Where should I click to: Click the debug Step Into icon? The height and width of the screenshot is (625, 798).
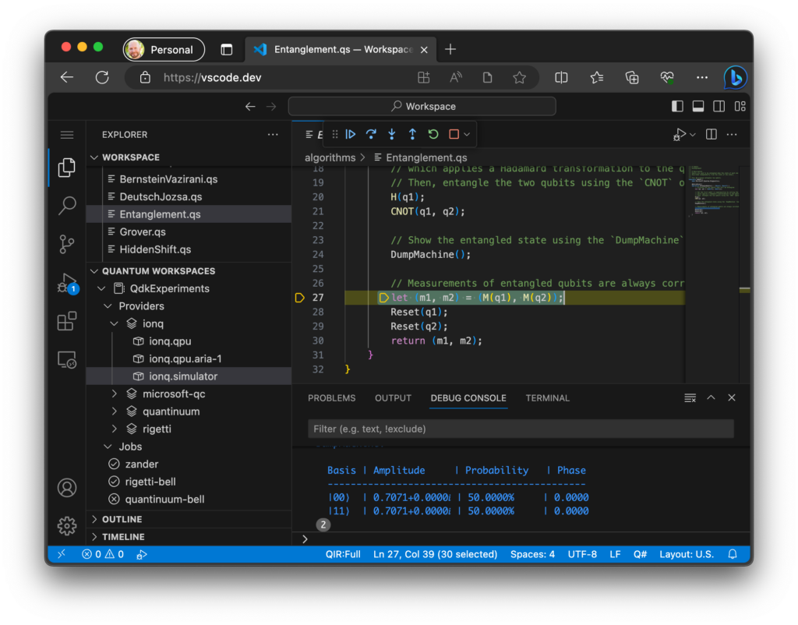point(392,134)
